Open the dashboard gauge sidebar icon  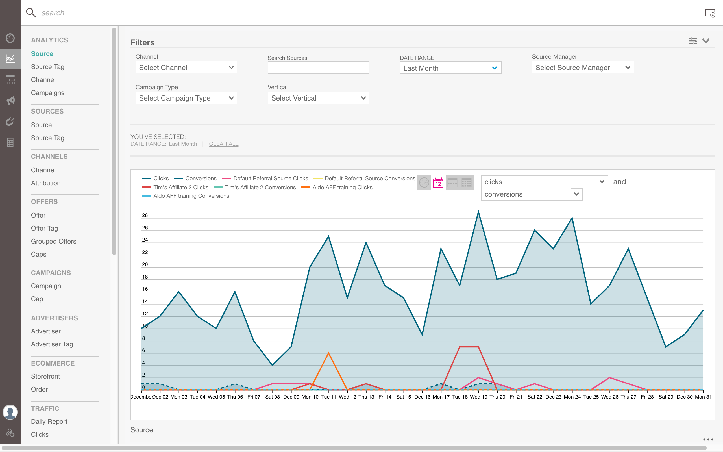[x=10, y=38]
